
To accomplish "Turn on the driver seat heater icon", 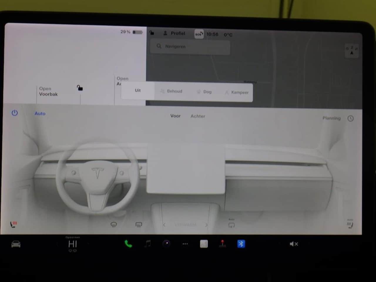I will tap(14, 224).
